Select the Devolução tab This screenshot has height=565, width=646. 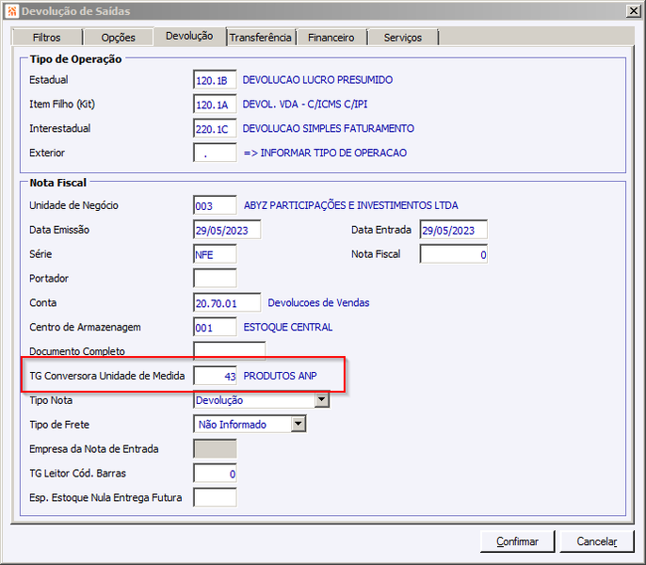point(189,37)
